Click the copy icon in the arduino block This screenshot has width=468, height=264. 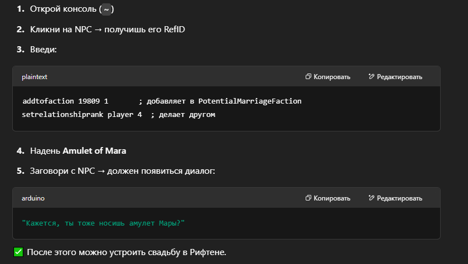tap(308, 198)
